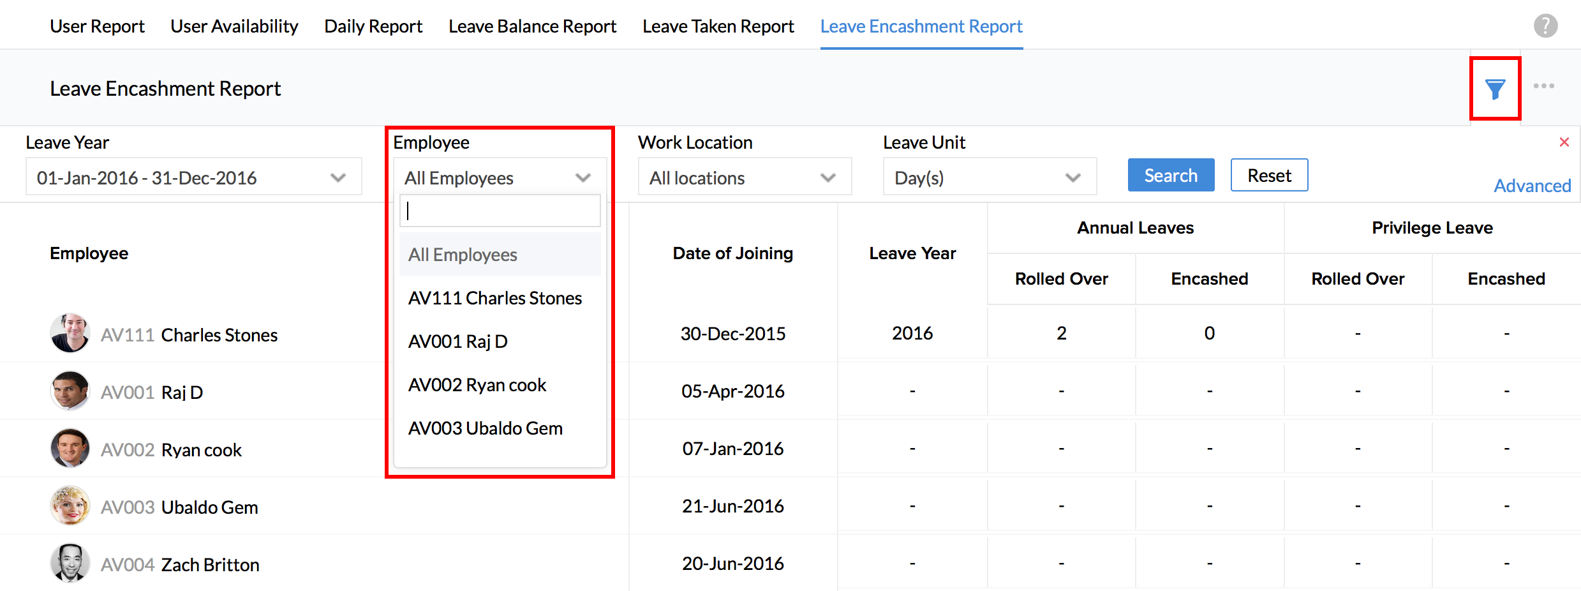Click the Reset button
The width and height of the screenshot is (1581, 591).
click(x=1268, y=176)
